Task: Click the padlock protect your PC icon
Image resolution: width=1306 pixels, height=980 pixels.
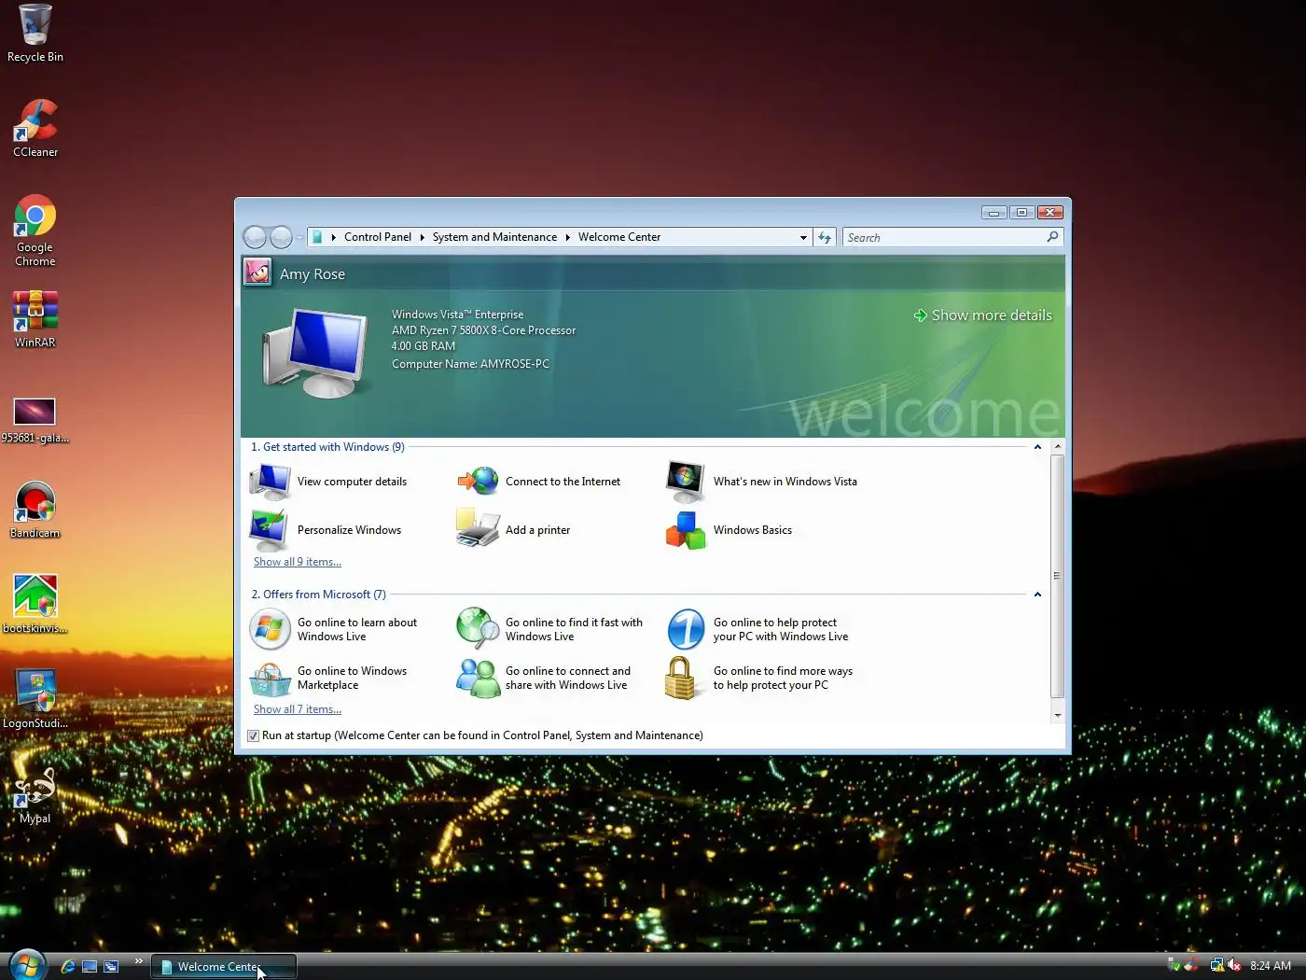Action: click(x=681, y=678)
